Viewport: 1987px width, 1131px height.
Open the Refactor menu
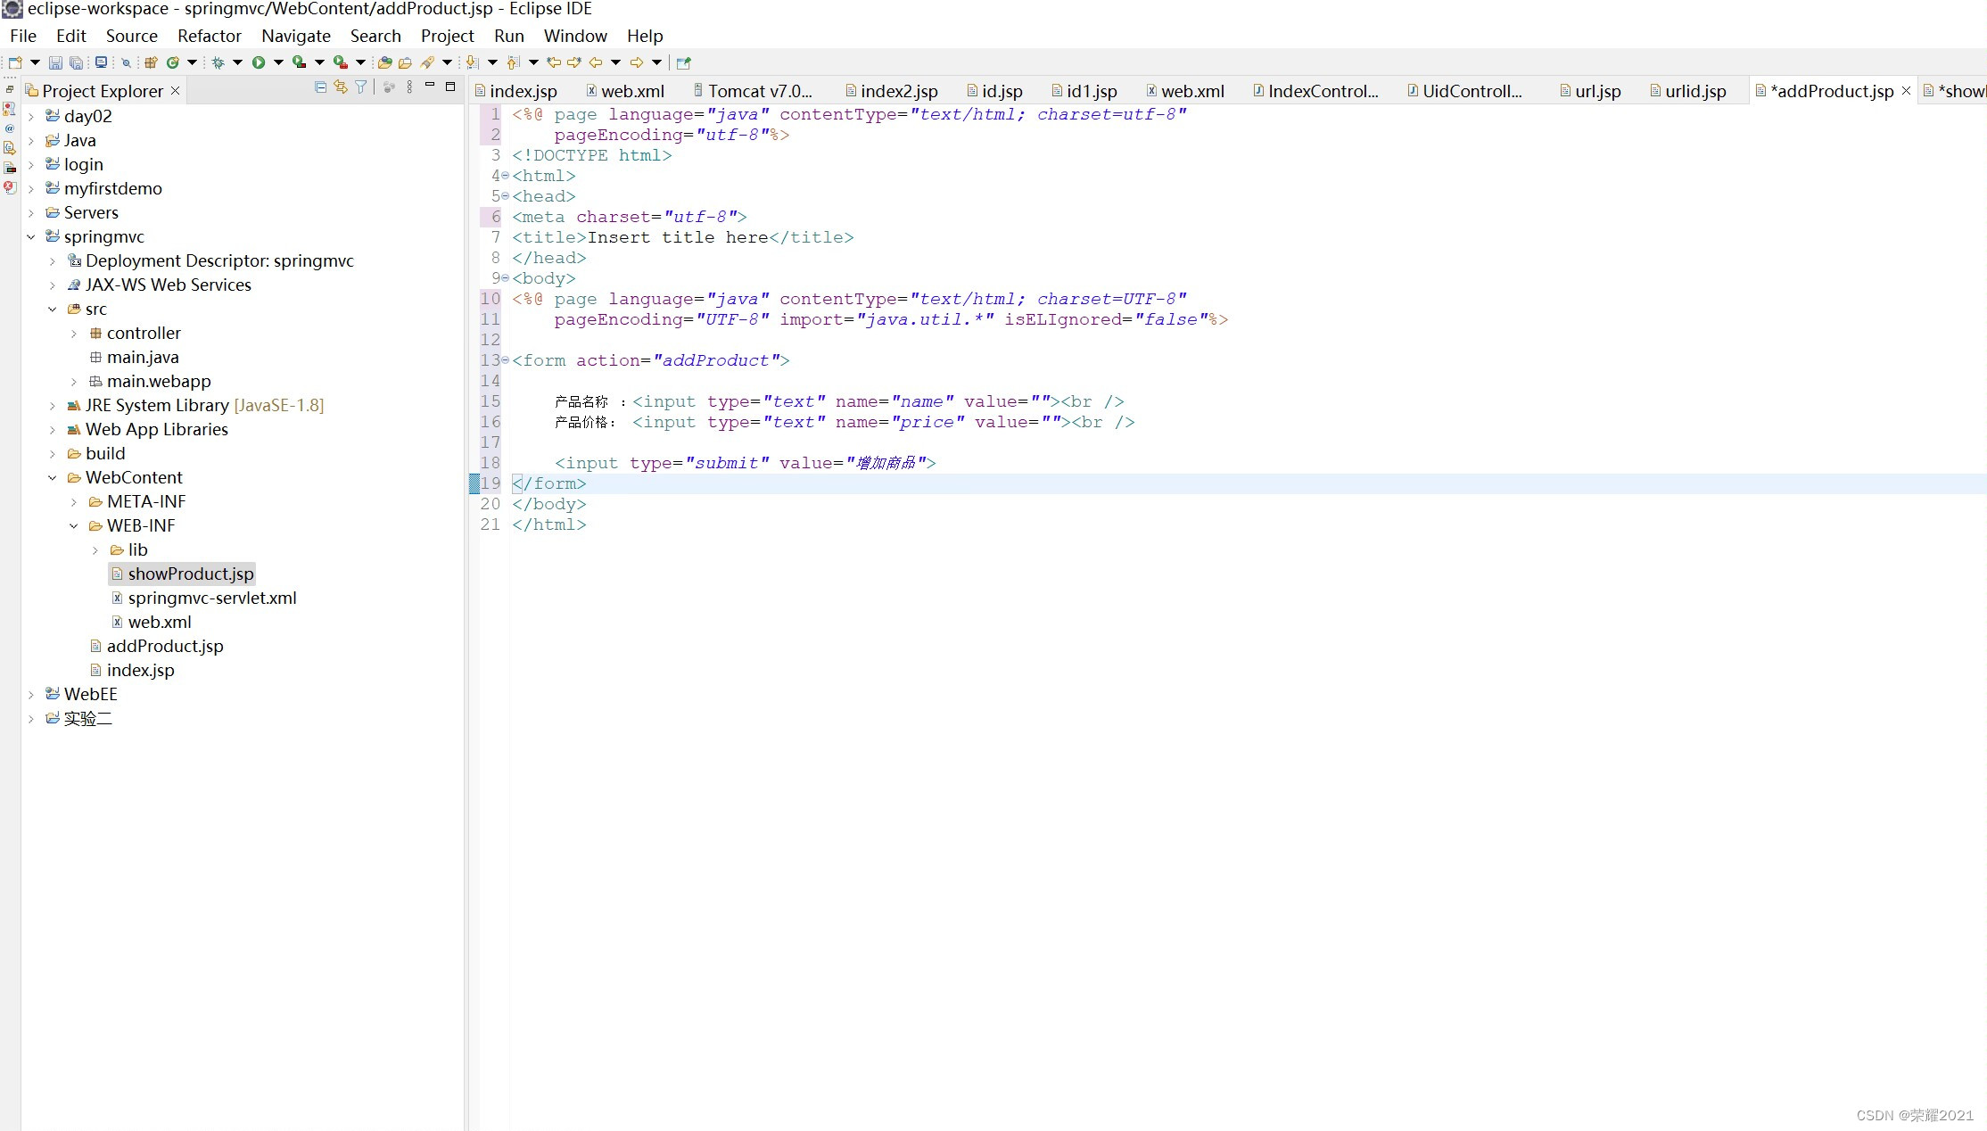tap(210, 36)
